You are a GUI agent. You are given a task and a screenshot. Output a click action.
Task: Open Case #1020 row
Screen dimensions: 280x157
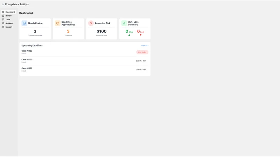click(85, 61)
